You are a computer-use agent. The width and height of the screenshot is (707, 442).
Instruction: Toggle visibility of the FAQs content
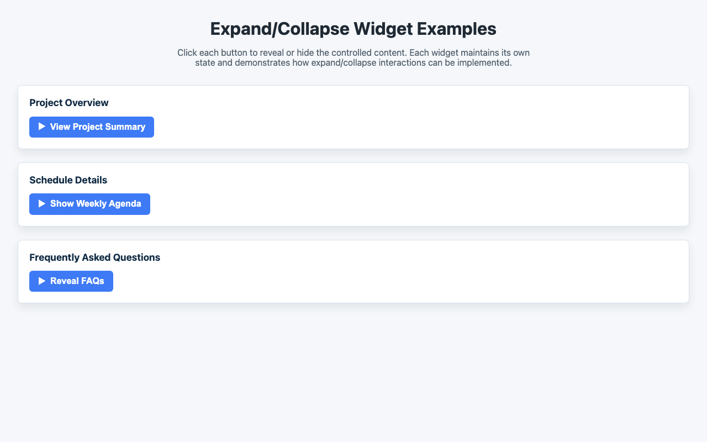[71, 281]
